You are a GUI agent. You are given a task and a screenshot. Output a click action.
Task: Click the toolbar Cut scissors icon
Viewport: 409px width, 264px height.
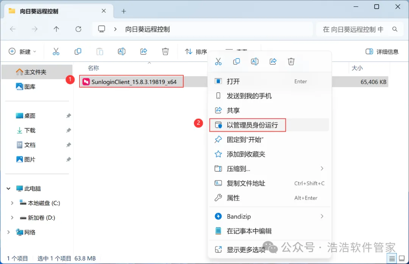(56, 51)
